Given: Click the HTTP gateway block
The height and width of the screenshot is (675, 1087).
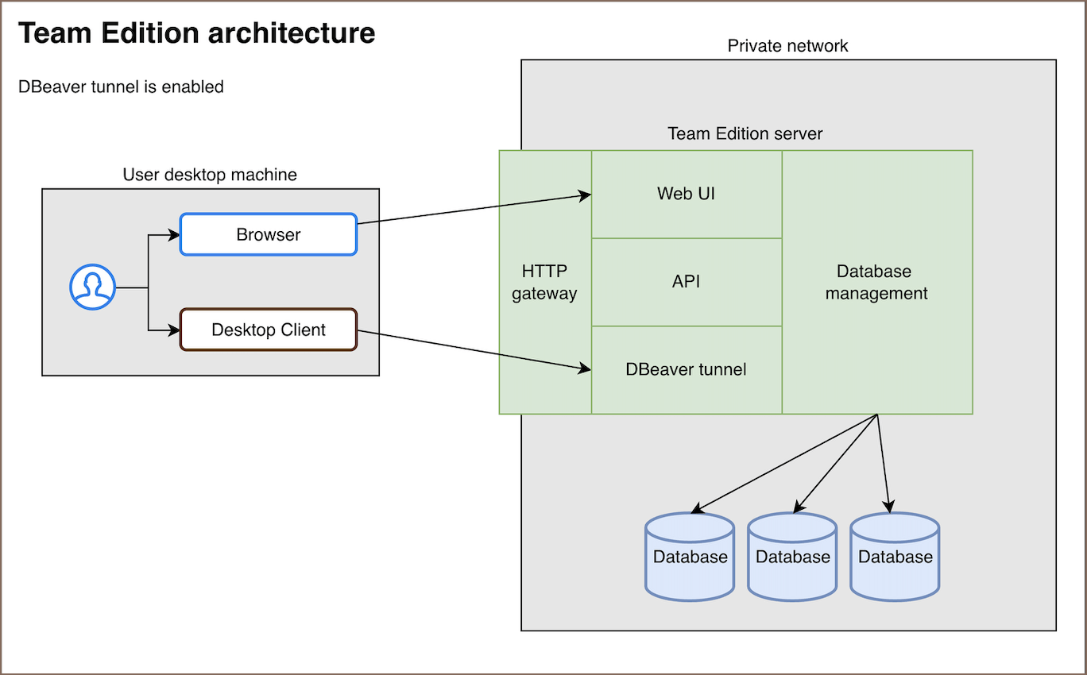Looking at the screenshot, I should click(x=545, y=282).
